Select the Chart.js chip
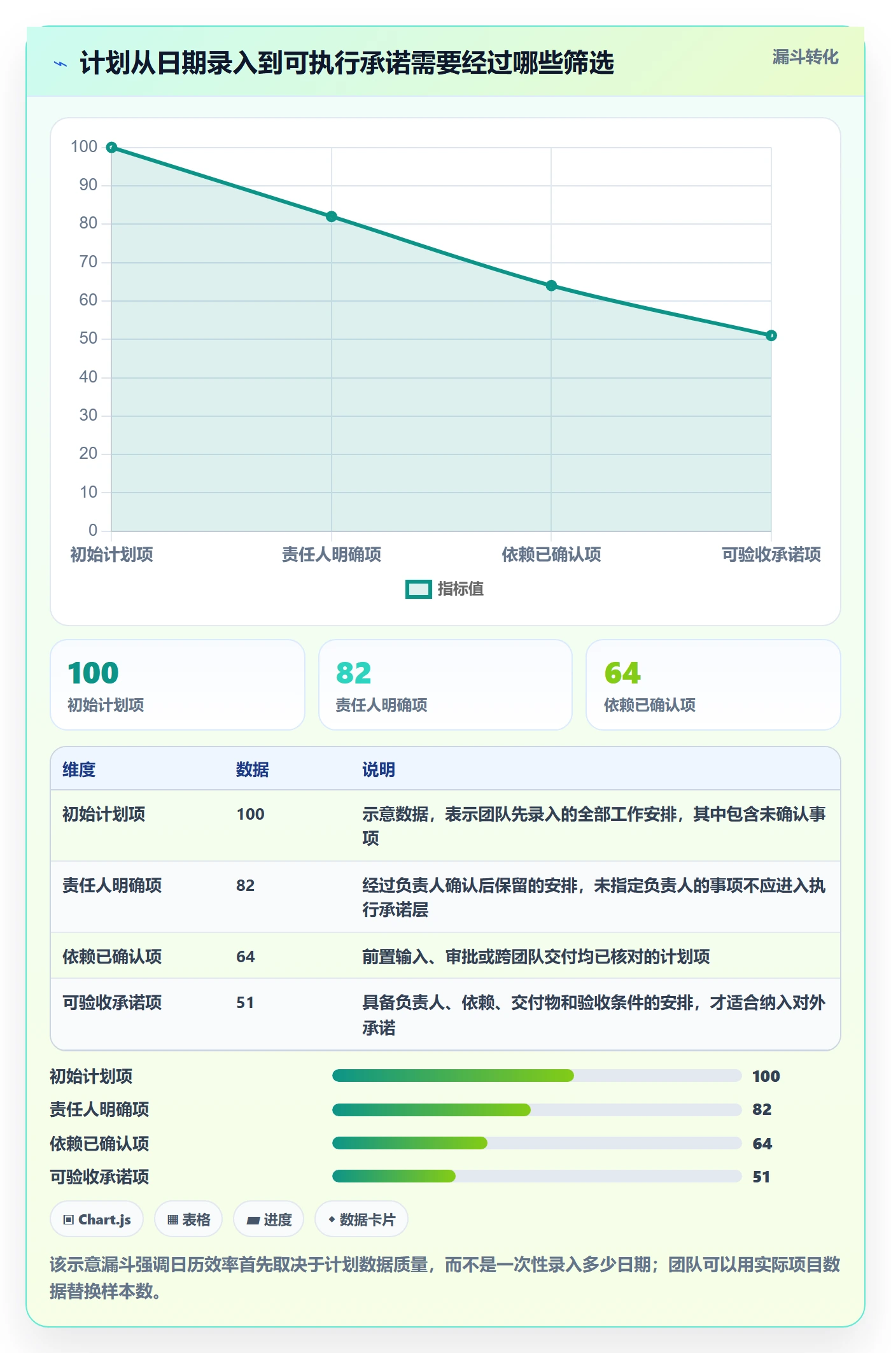The height and width of the screenshot is (1353, 891). pyautogui.click(x=97, y=1219)
